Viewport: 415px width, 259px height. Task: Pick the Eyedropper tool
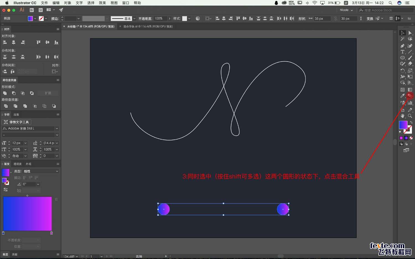point(403,96)
